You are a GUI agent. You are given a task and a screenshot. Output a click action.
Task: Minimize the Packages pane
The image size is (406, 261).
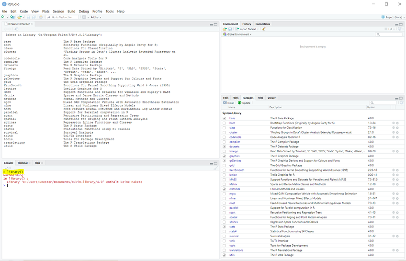pyautogui.click(x=397, y=99)
